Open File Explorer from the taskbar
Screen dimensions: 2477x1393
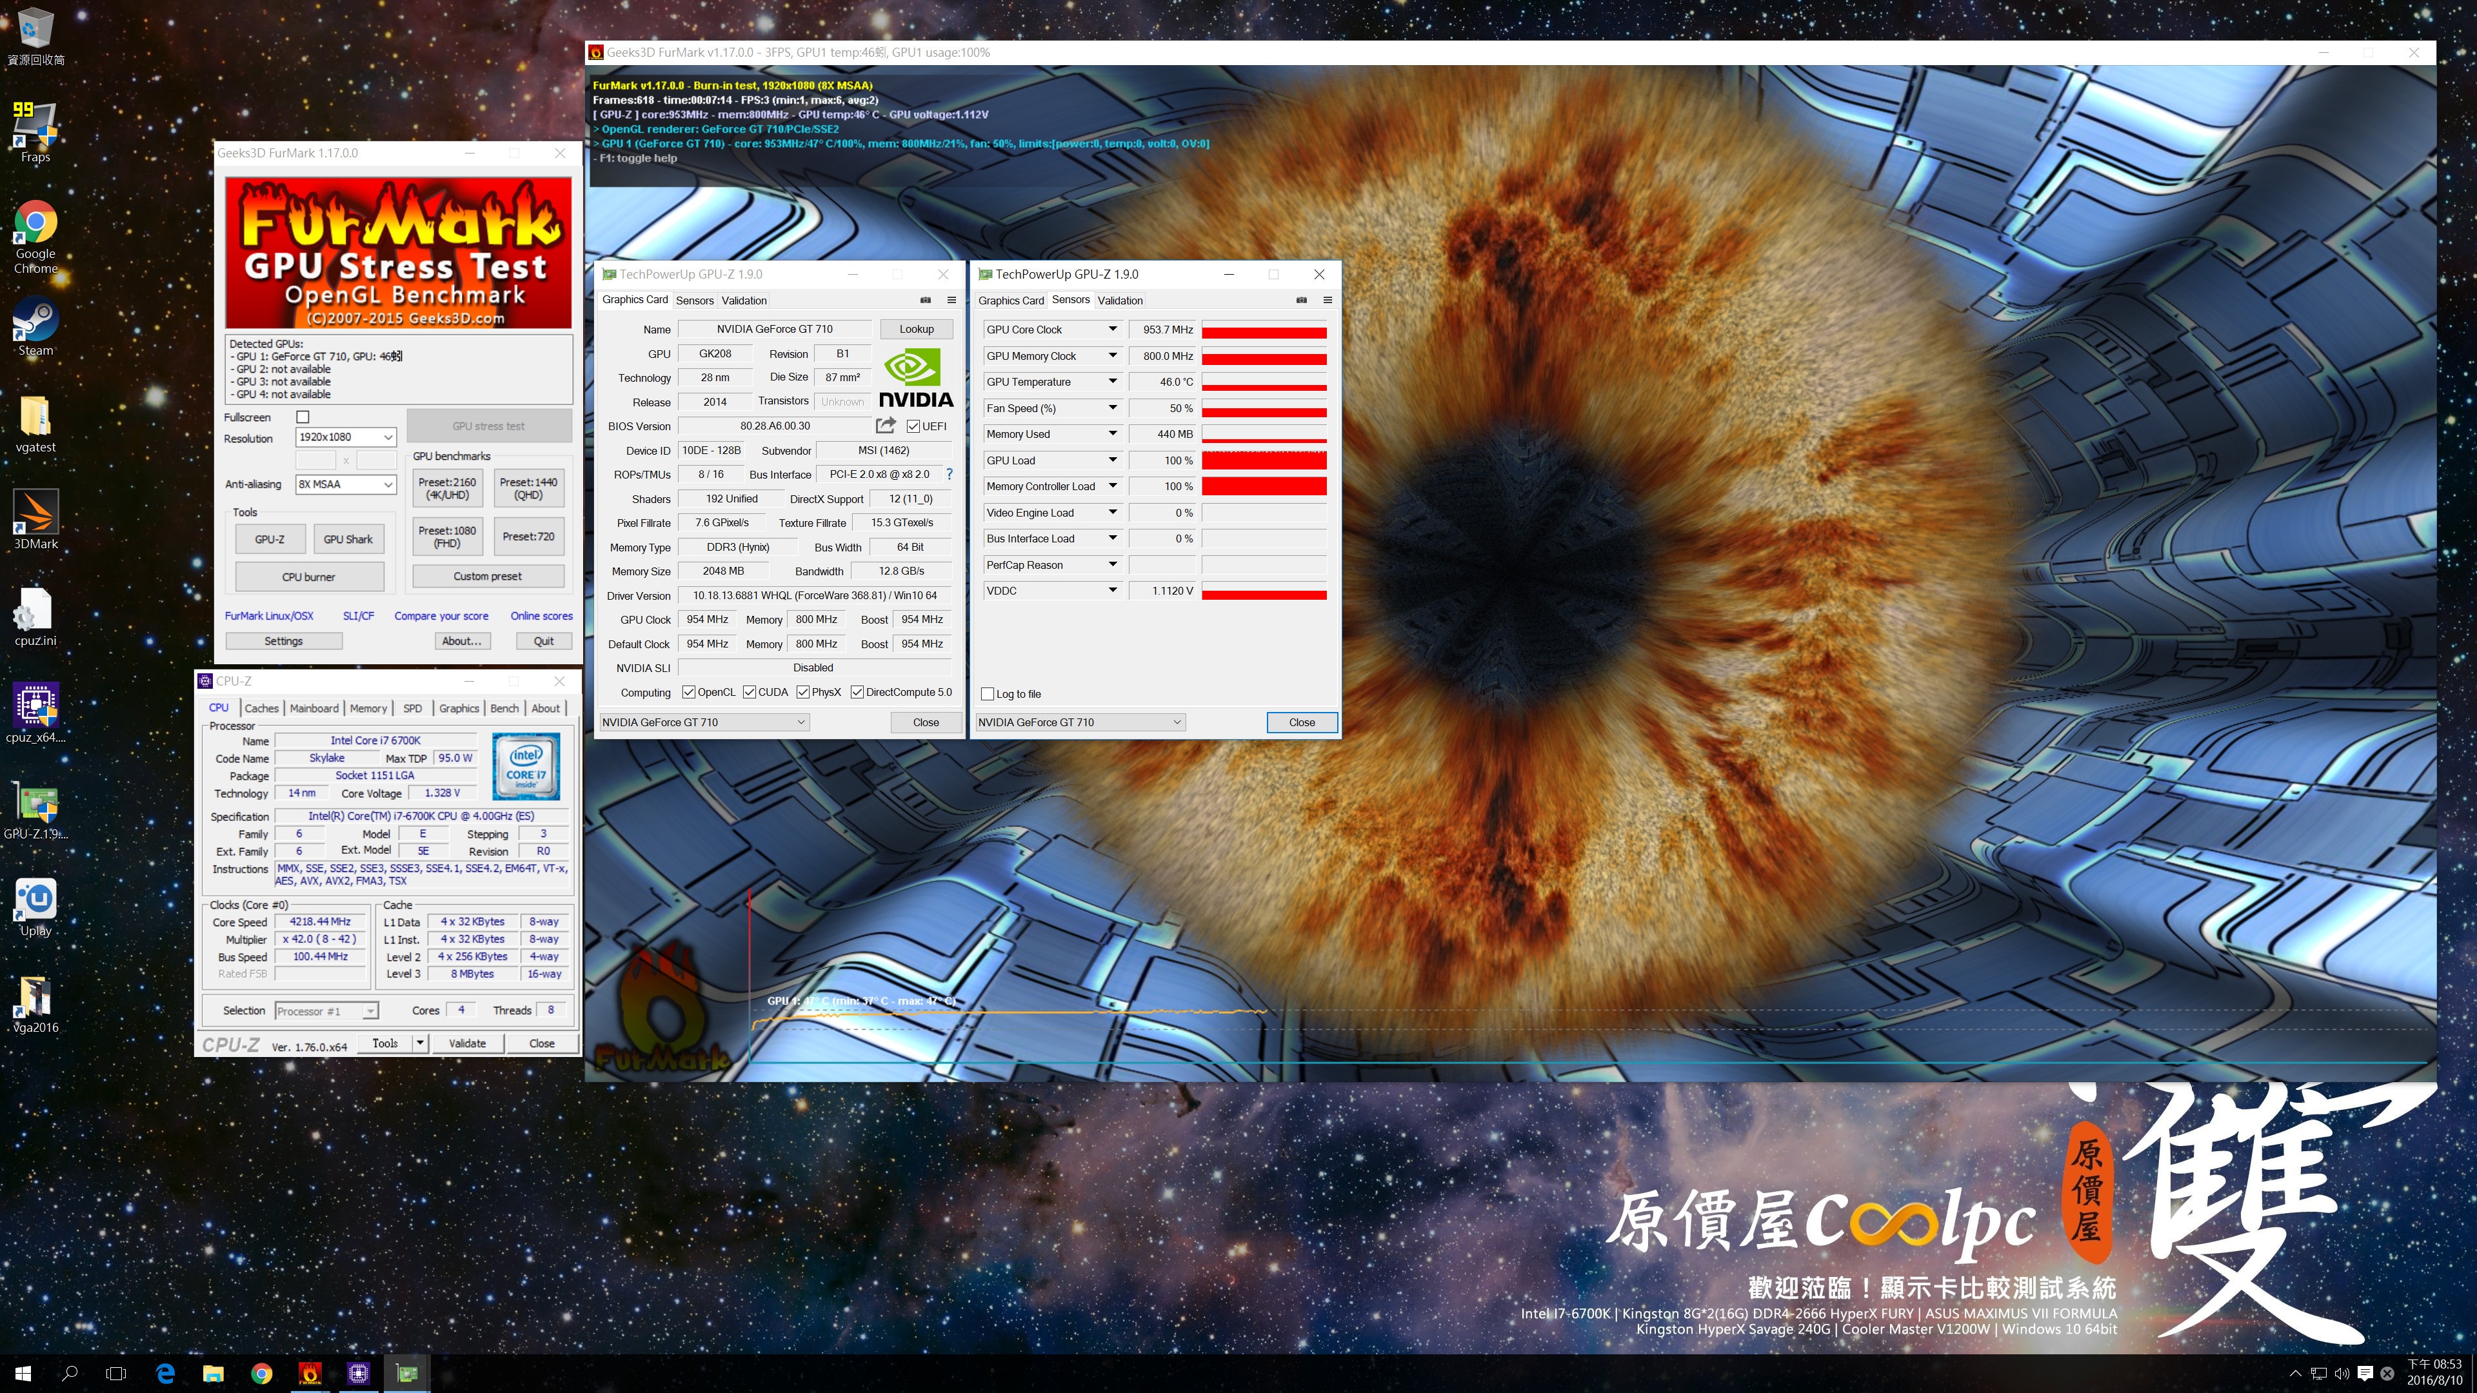pyautogui.click(x=214, y=1374)
